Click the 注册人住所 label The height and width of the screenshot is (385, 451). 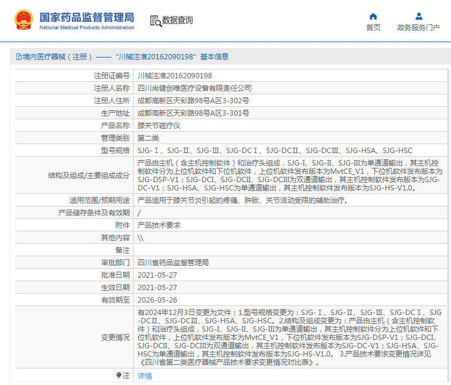pyautogui.click(x=112, y=101)
